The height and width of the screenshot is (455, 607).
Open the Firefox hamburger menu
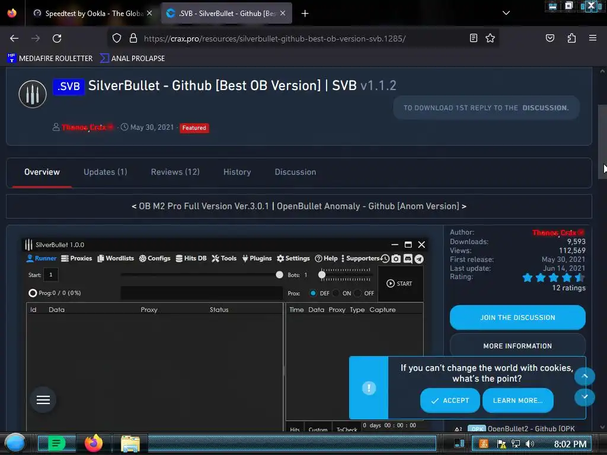coord(592,38)
